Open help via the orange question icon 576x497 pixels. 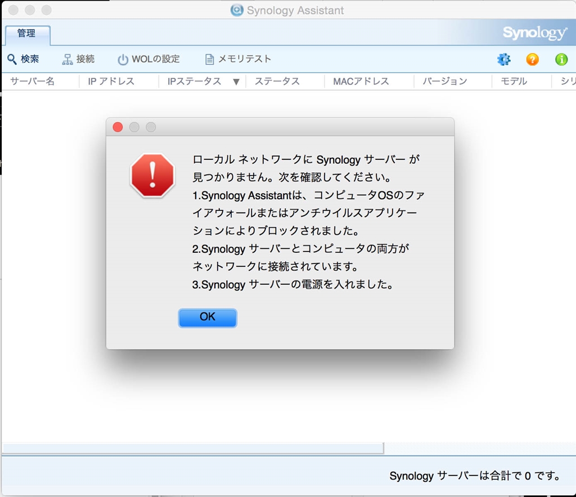click(x=532, y=59)
